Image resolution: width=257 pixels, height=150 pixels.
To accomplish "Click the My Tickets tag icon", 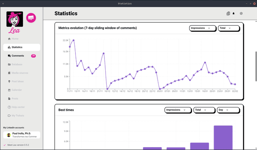I will pos(9,116).
